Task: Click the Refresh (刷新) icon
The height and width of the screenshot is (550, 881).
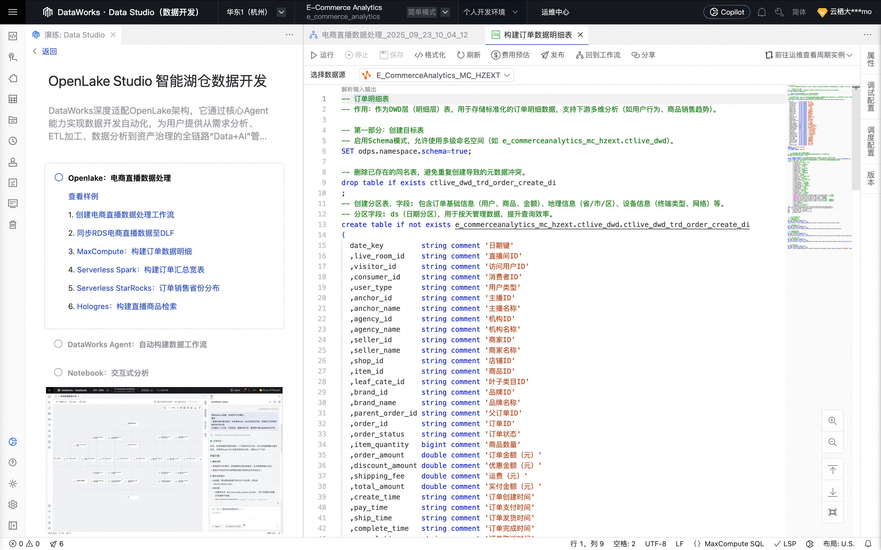Action: pos(461,55)
